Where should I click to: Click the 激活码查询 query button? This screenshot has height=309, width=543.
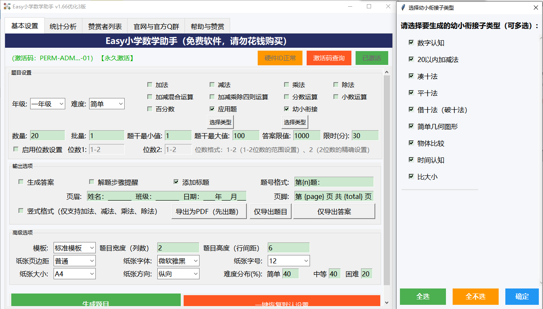[x=329, y=58]
